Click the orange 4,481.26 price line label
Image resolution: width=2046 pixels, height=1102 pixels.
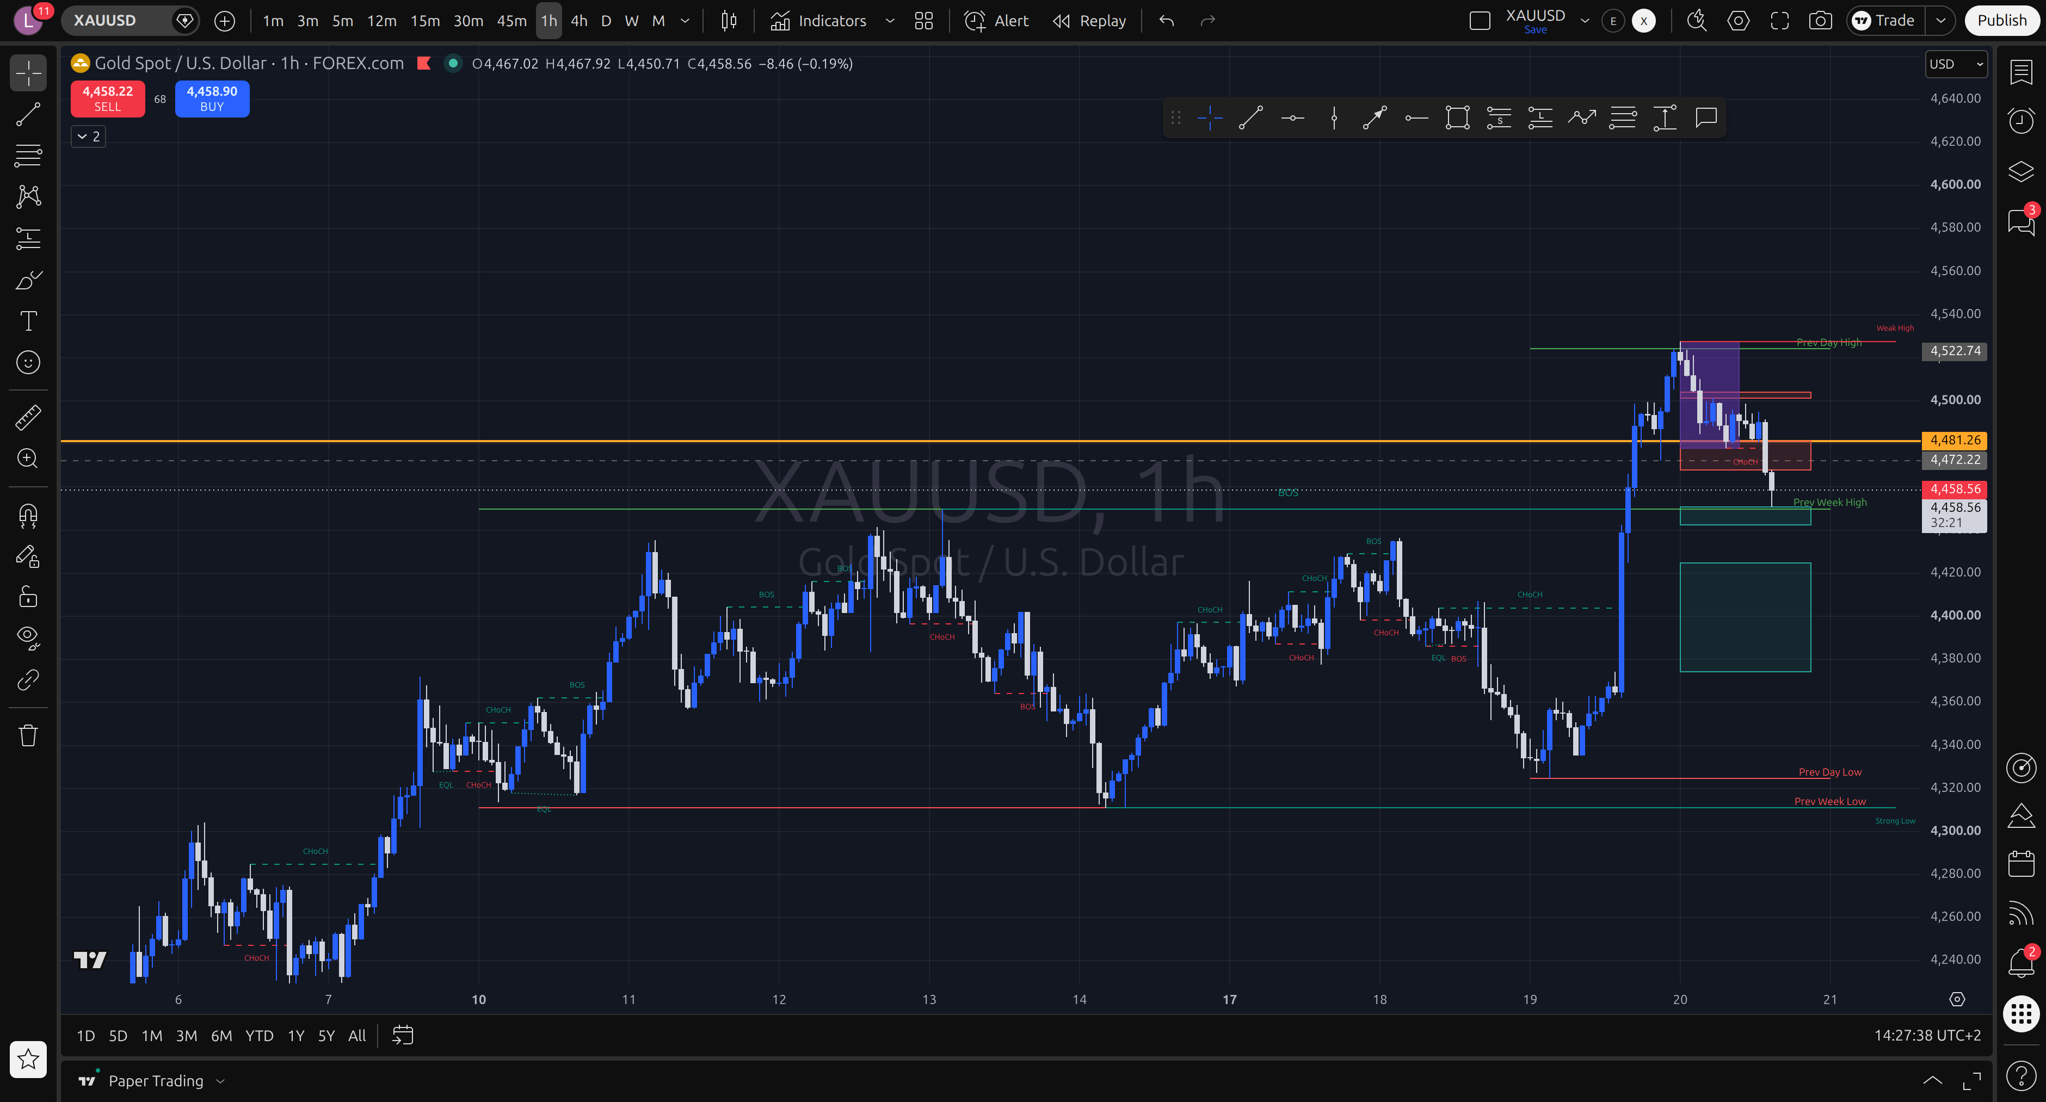pyautogui.click(x=1955, y=440)
